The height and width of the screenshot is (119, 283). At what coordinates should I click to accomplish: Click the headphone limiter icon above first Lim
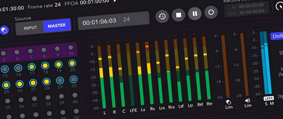229,102
